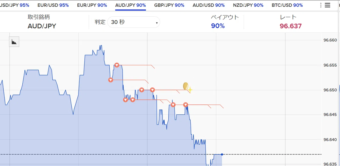Select the EUR/JPY 90% tab
The image size is (340, 166).
point(92,5)
